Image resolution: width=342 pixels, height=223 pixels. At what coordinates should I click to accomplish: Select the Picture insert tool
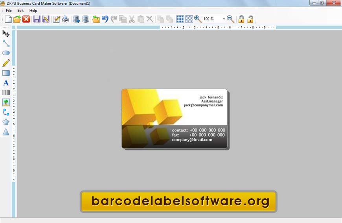[6, 102]
